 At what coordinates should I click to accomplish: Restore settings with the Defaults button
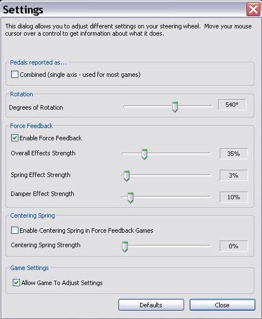151,305
